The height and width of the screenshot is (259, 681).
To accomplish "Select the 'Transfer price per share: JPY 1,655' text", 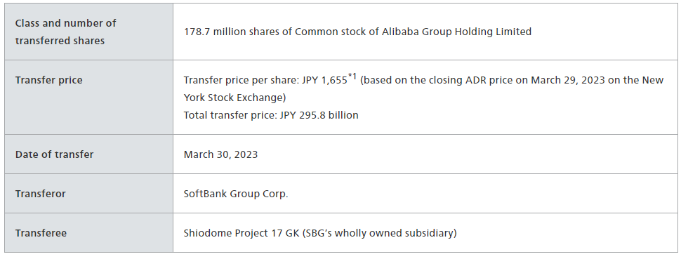I will click(265, 81).
